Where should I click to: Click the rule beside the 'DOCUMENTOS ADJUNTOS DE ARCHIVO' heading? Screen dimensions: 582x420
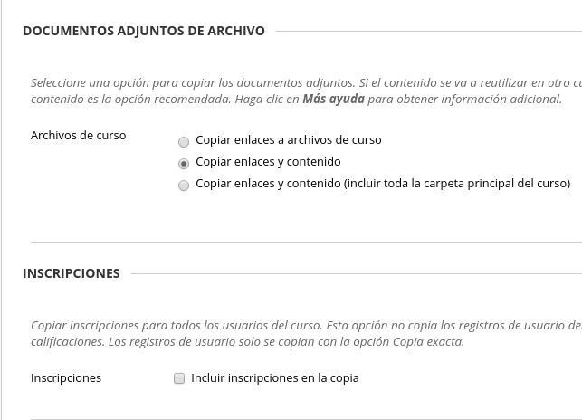coord(427,32)
